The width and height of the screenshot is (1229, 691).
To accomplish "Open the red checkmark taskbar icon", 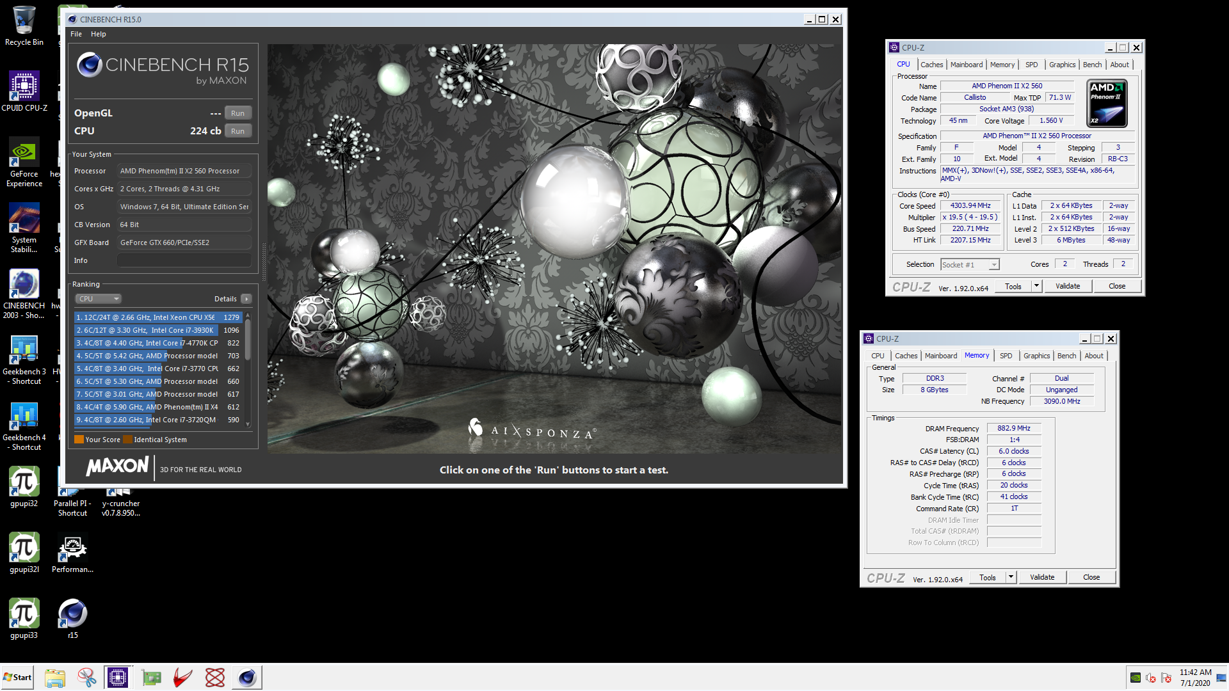I will click(183, 678).
